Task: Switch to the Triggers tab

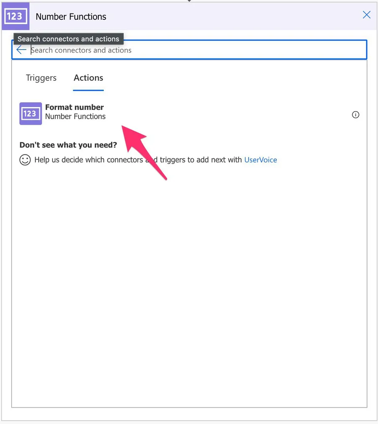Action: click(41, 78)
